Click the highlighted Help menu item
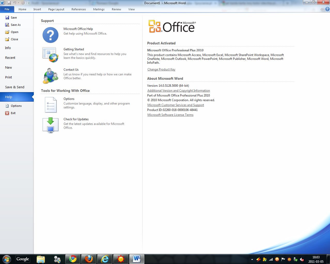This screenshot has height=264, width=330. point(17,97)
